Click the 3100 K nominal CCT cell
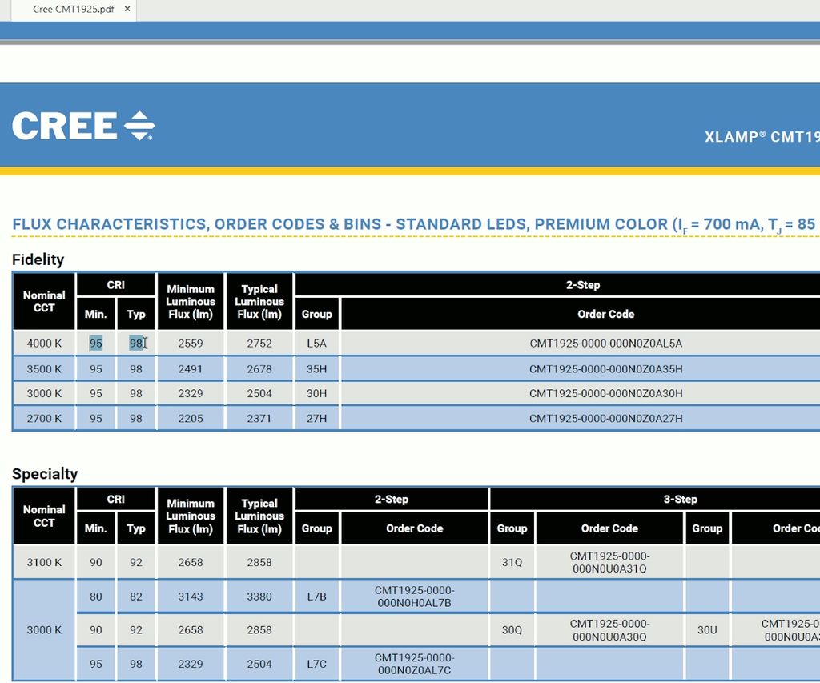Image resolution: width=820 pixels, height=683 pixels. coord(44,562)
